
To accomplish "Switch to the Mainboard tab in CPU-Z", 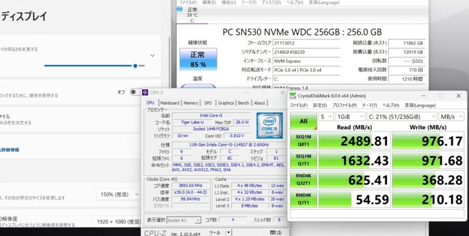I will pos(170,103).
